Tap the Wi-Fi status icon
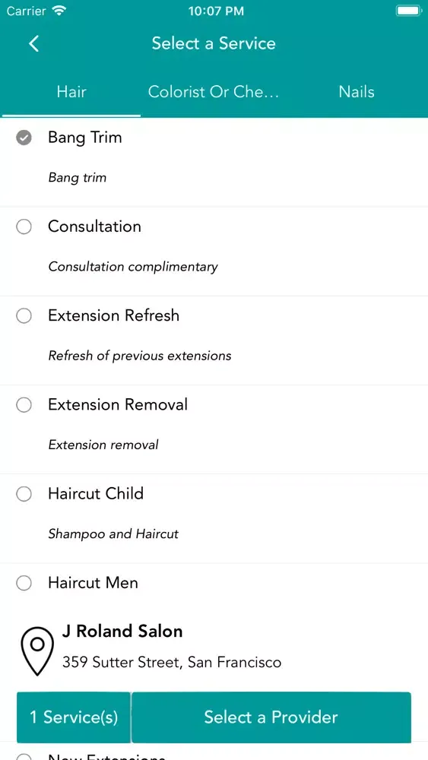428x760 pixels. (60, 11)
